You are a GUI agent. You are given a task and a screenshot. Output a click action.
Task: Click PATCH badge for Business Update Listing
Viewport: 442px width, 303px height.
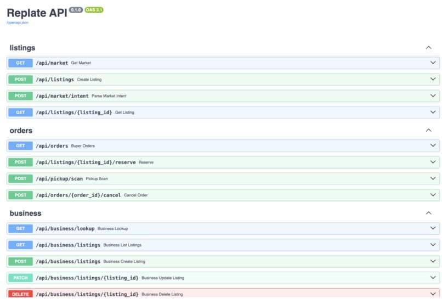[x=20, y=278]
